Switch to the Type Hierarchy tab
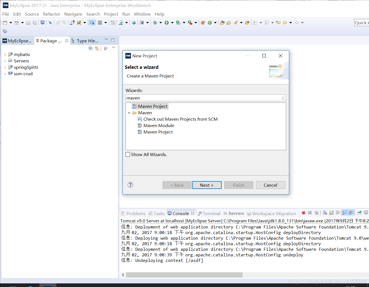The height and width of the screenshot is (287, 369). point(85,41)
